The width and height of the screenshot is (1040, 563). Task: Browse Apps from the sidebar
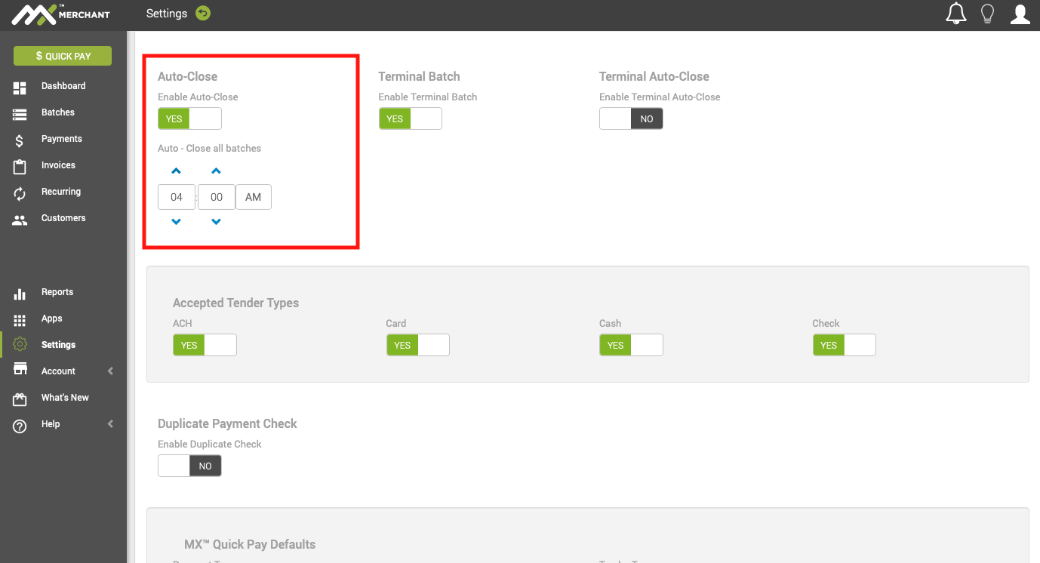click(51, 318)
